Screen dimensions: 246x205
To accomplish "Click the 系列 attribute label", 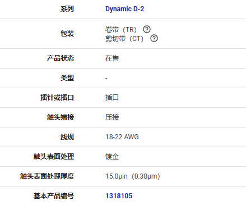I will click(x=67, y=9).
